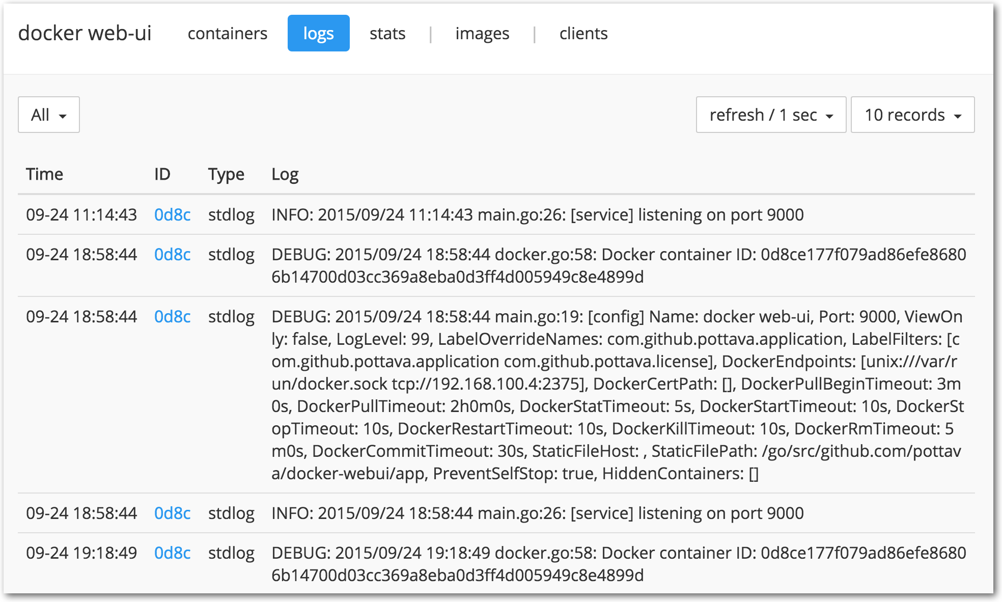Switch to the stats tab

click(x=387, y=34)
